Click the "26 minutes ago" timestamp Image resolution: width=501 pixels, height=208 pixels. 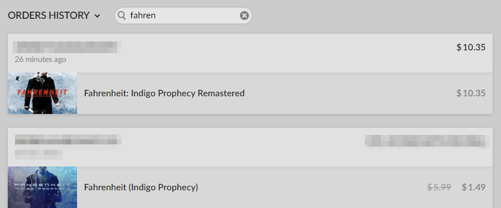click(40, 59)
